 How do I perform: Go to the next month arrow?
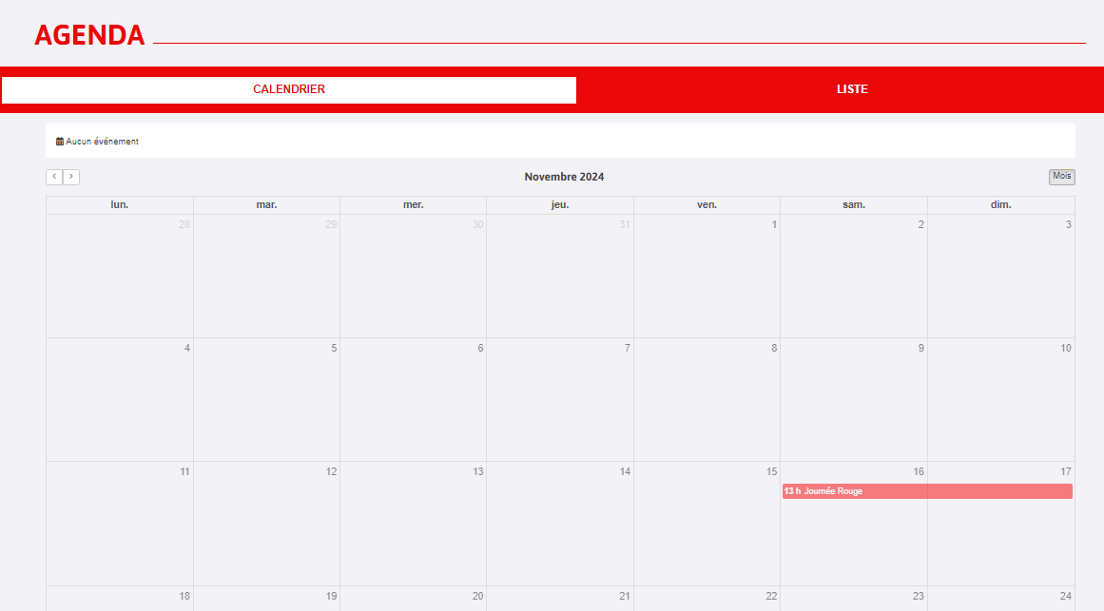click(x=71, y=177)
